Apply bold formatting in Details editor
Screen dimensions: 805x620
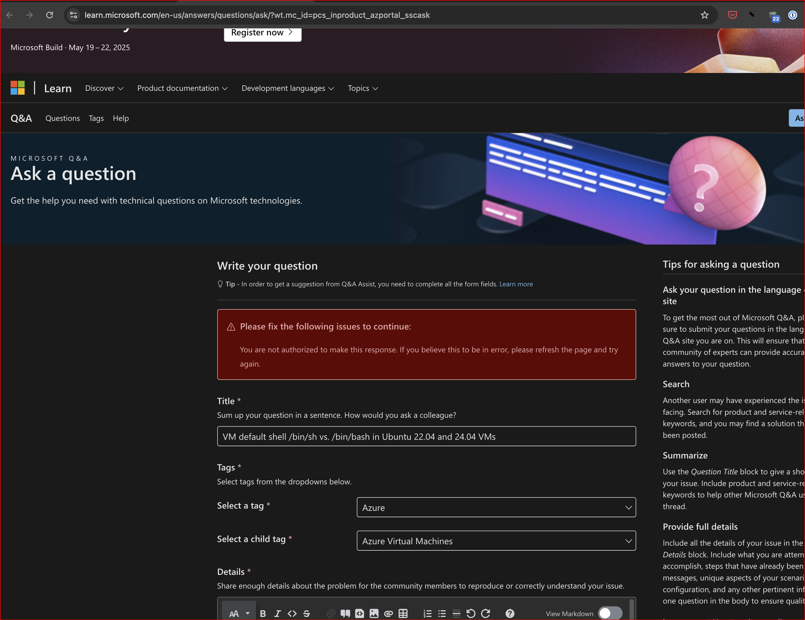(263, 613)
